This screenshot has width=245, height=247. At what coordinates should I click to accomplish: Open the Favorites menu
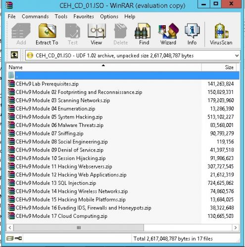click(84, 16)
